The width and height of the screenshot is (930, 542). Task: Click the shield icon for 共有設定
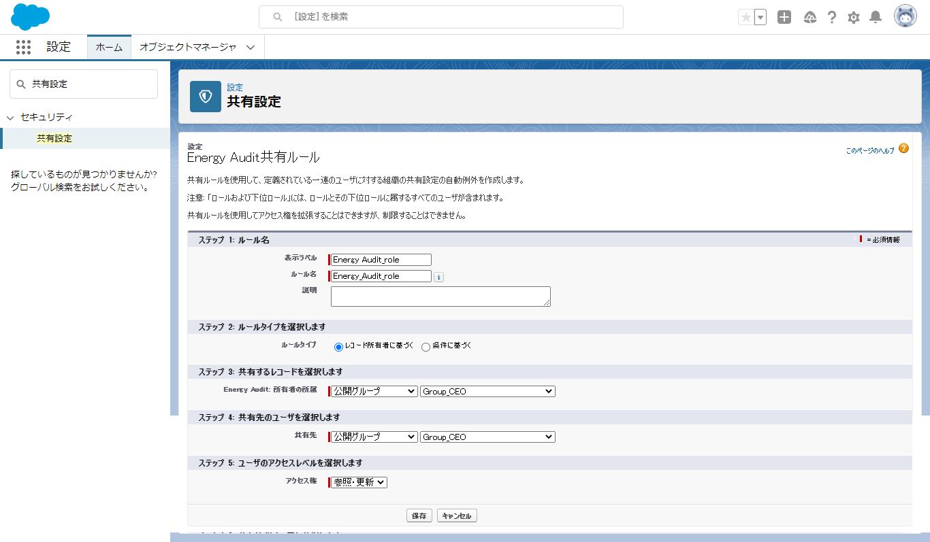click(206, 97)
